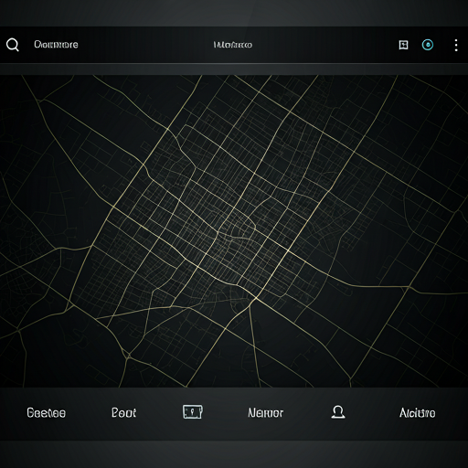The image size is (468, 468).
Task: Tap the map pin icon in the bottom bar
Action: tap(193, 412)
